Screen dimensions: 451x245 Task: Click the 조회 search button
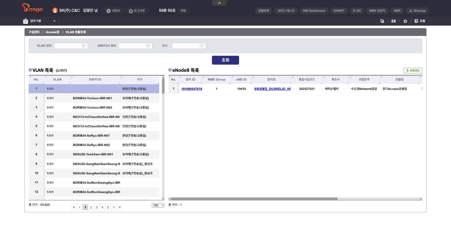225,60
